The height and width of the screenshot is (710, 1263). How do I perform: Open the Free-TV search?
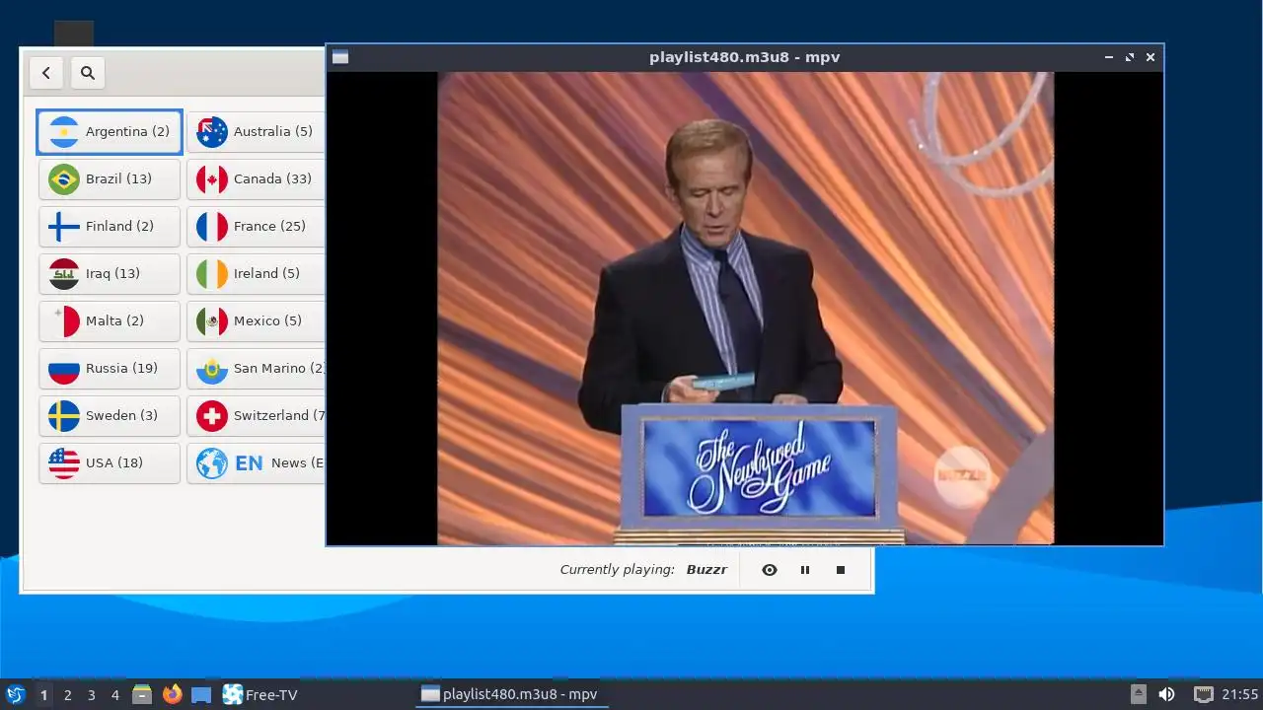click(x=88, y=72)
